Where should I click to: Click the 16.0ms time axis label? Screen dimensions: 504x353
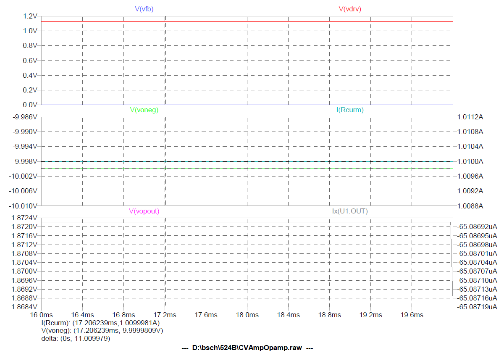[x=41, y=315]
